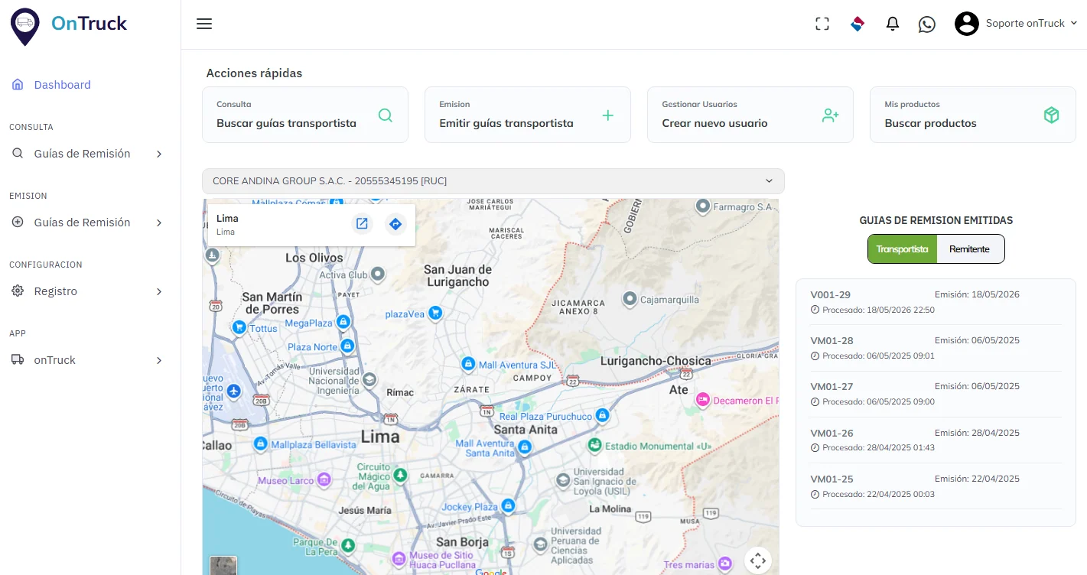Click MegaPlaza marker on map
This screenshot has height=575, width=1087.
tap(343, 322)
